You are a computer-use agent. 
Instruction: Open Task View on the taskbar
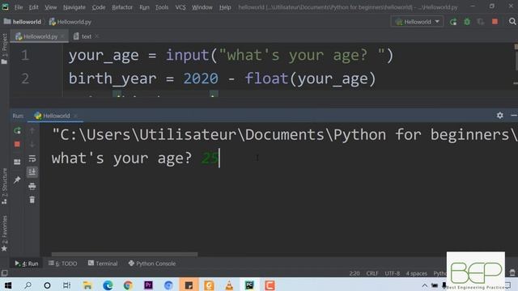pyautogui.click(x=66, y=285)
